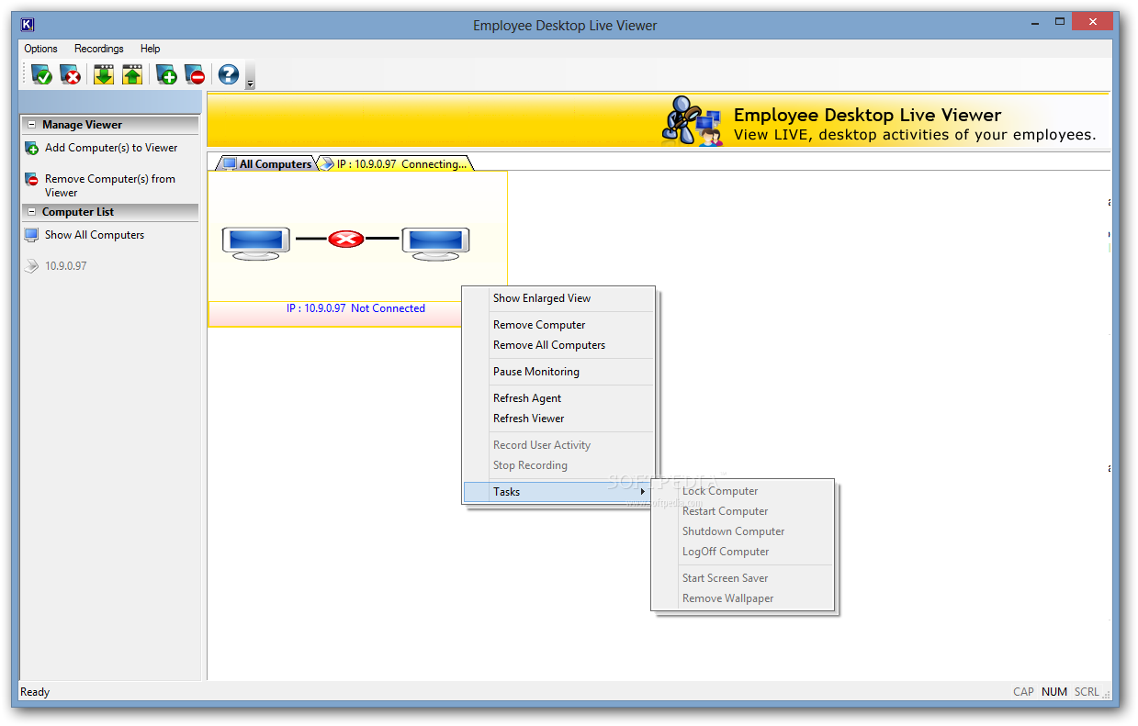
Task: Click the magnifier-and-people logo in the yellow banner
Action: point(693,120)
